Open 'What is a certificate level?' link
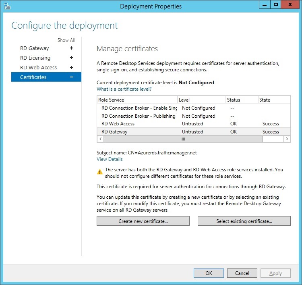302x285 pixels. (124, 89)
